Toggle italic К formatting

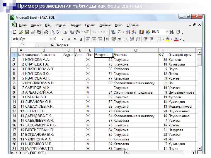coord(75,39)
